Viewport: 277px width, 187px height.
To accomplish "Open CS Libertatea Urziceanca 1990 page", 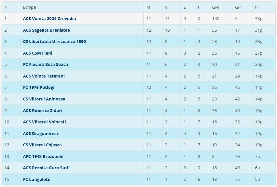I will click(x=54, y=42).
